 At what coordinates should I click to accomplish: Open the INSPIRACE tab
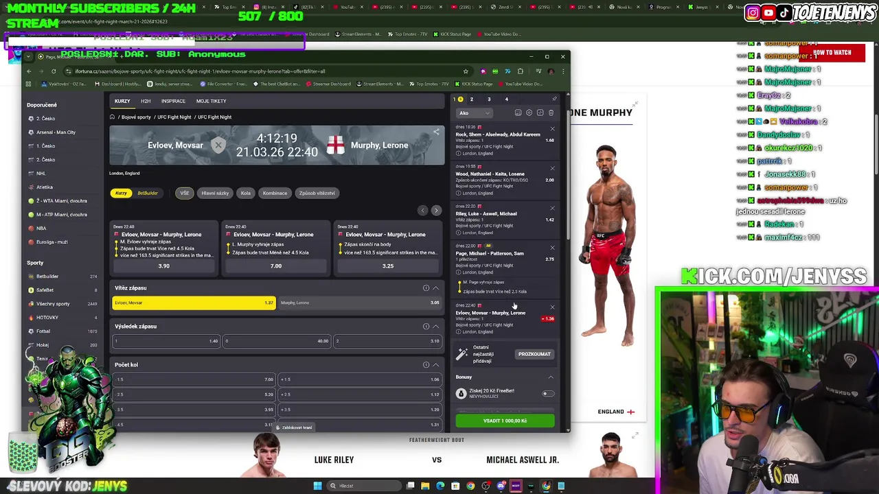tap(173, 101)
